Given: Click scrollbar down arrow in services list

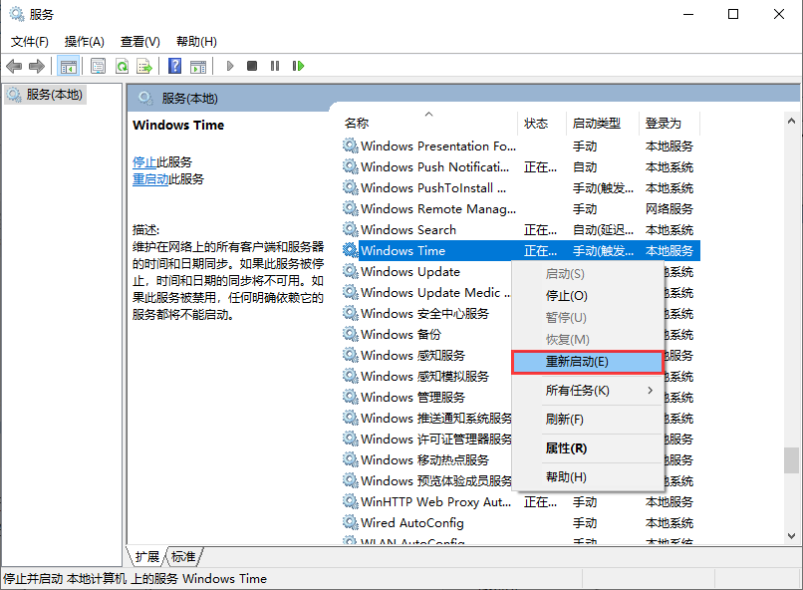Looking at the screenshot, I should tap(791, 536).
